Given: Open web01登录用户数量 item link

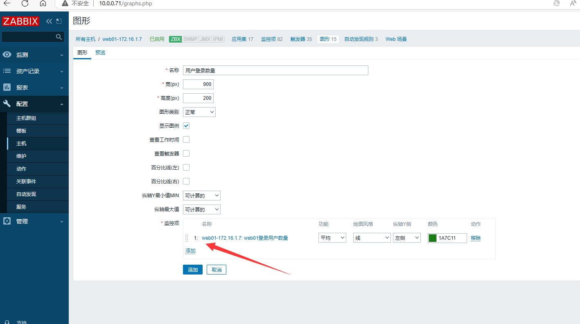Looking at the screenshot, I should coord(245,238).
